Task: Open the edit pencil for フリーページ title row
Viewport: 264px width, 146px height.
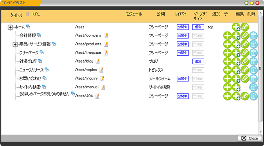Action: 245,53
